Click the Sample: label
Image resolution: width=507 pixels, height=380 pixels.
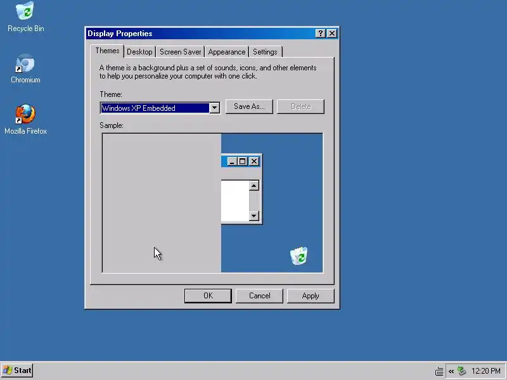pyautogui.click(x=112, y=125)
